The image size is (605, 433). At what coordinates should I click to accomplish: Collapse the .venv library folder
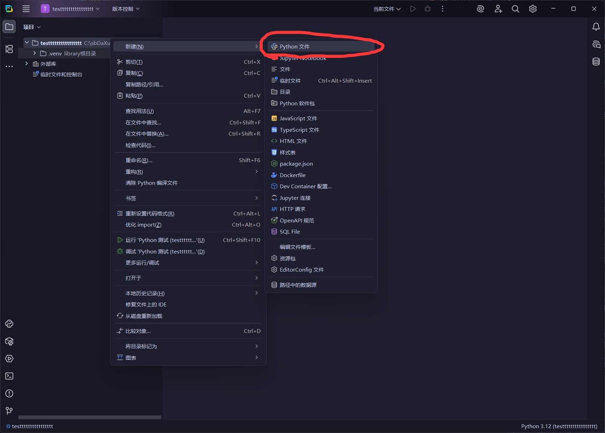click(x=34, y=53)
